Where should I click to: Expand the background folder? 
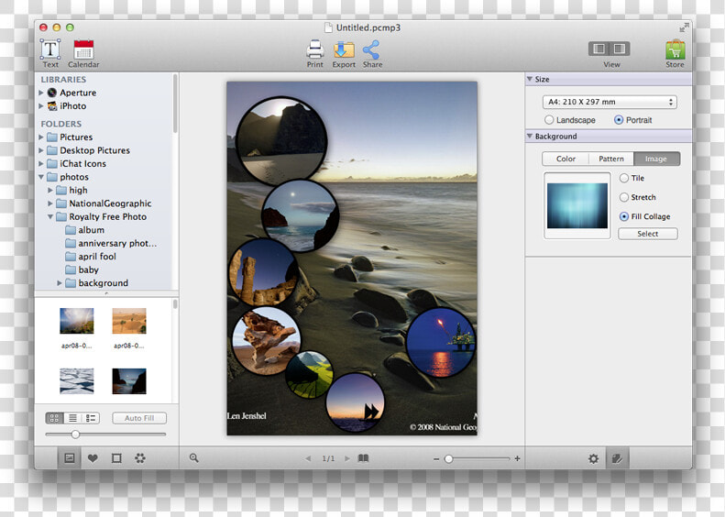pyautogui.click(x=60, y=282)
